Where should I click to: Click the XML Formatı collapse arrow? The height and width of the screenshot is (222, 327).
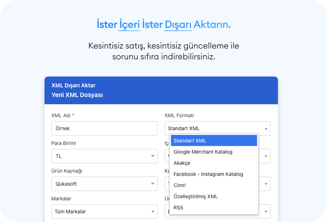coord(266,128)
